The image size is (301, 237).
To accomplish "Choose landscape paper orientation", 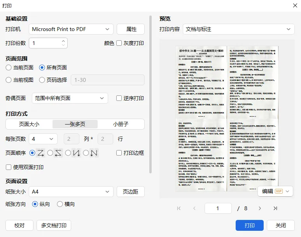I will (60, 204).
